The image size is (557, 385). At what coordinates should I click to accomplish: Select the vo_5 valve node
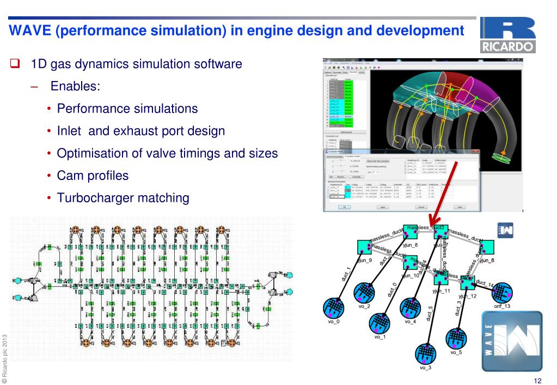(x=456, y=339)
